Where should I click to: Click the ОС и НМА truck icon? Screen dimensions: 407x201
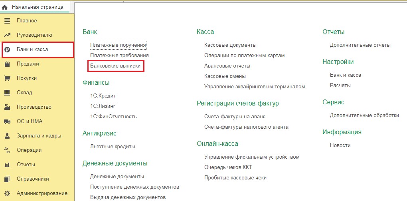7,121
